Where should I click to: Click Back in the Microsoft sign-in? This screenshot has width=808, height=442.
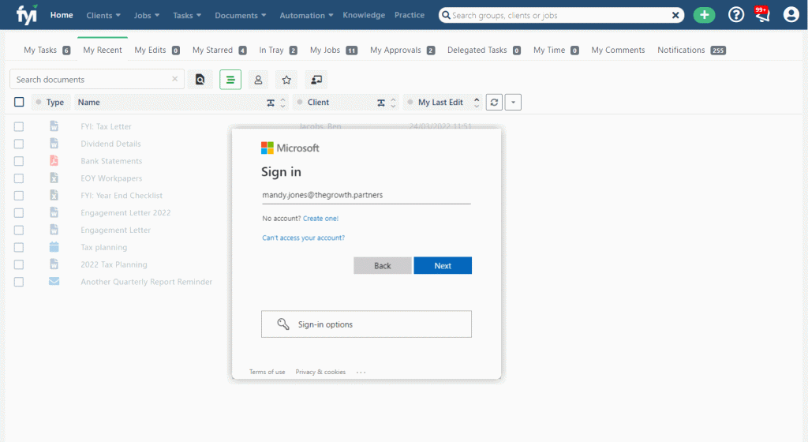point(383,265)
